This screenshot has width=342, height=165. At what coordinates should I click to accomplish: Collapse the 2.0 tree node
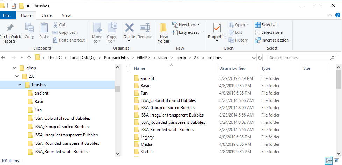[x=17, y=76]
